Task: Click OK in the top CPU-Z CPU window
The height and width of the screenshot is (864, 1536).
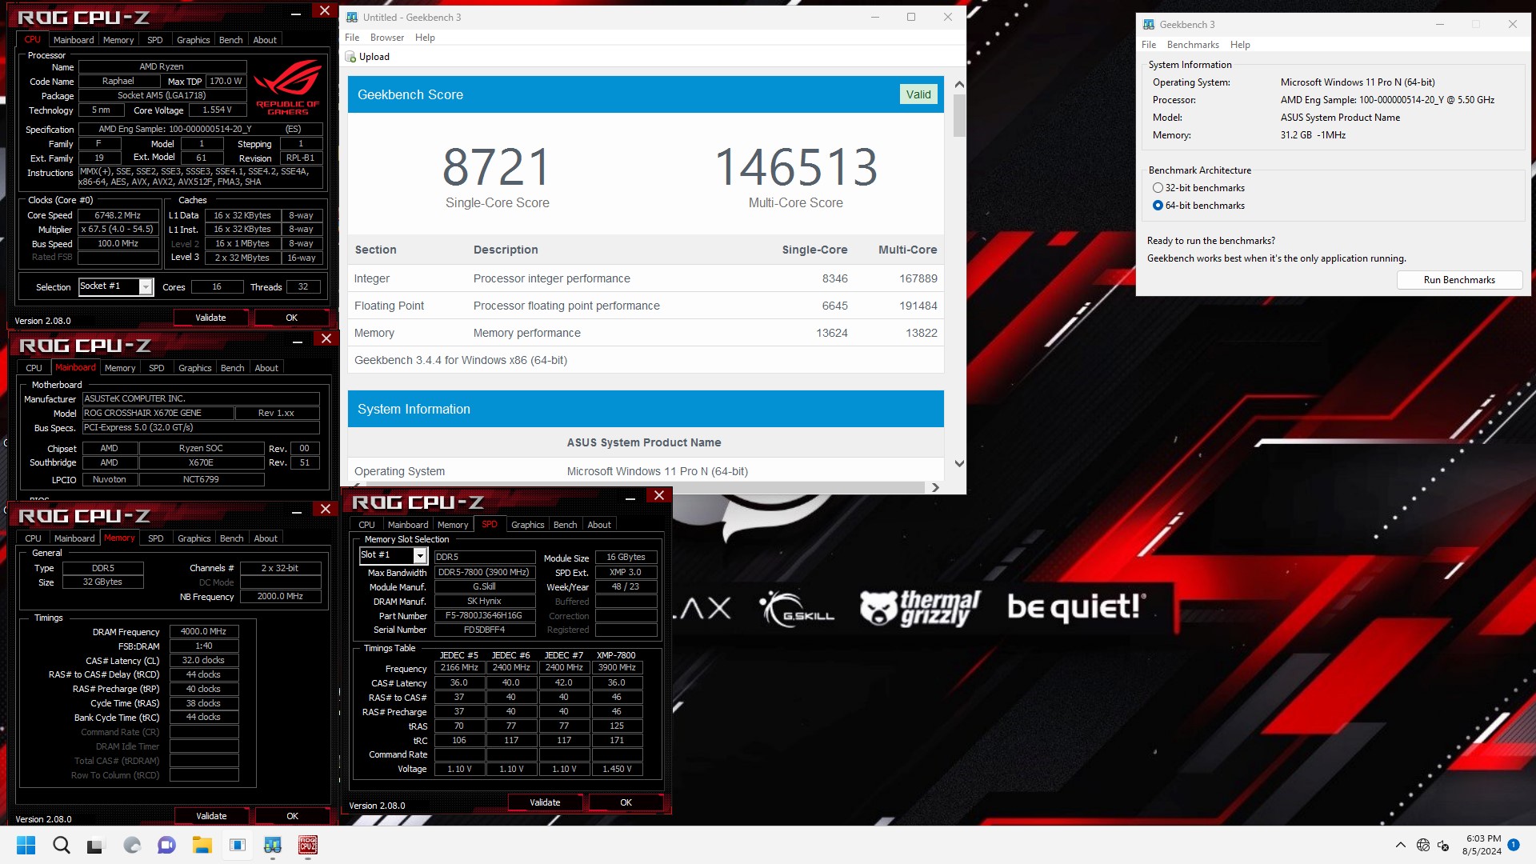Action: [292, 318]
